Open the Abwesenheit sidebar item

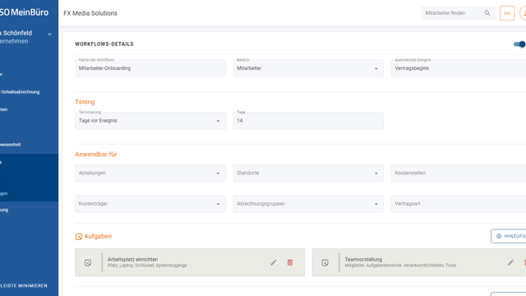coord(11,145)
